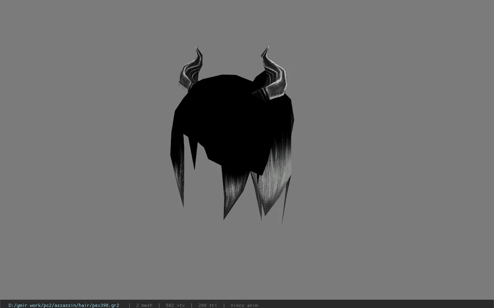The image size is (494, 308).
Task: Click the 'nincs anim' status entry
Action: pyautogui.click(x=244, y=305)
